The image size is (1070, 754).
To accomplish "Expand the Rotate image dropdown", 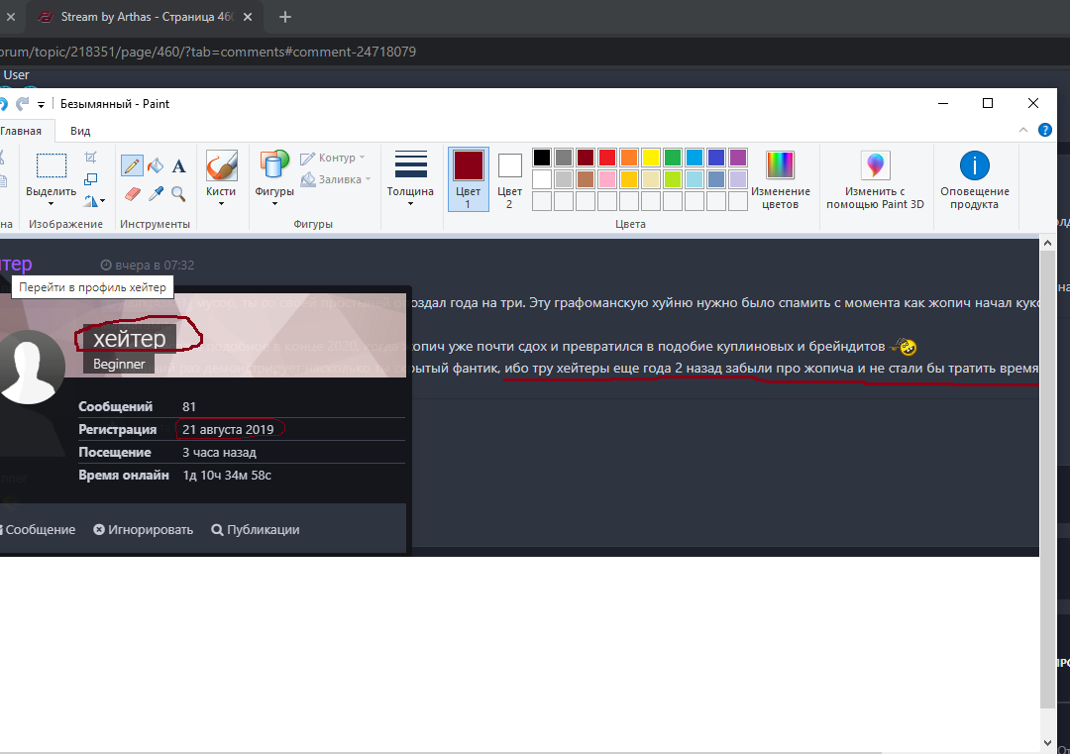I will pos(95,201).
